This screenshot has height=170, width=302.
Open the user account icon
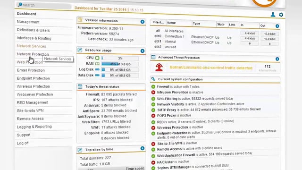(273, 14)
